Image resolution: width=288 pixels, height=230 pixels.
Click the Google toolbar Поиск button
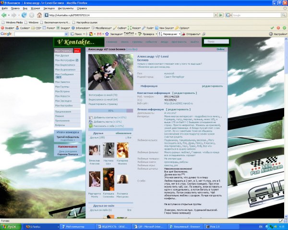click(76, 34)
